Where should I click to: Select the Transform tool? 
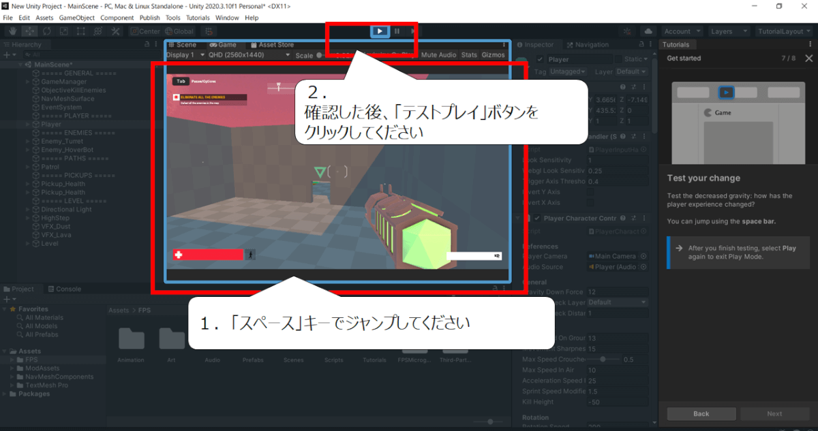coord(98,31)
